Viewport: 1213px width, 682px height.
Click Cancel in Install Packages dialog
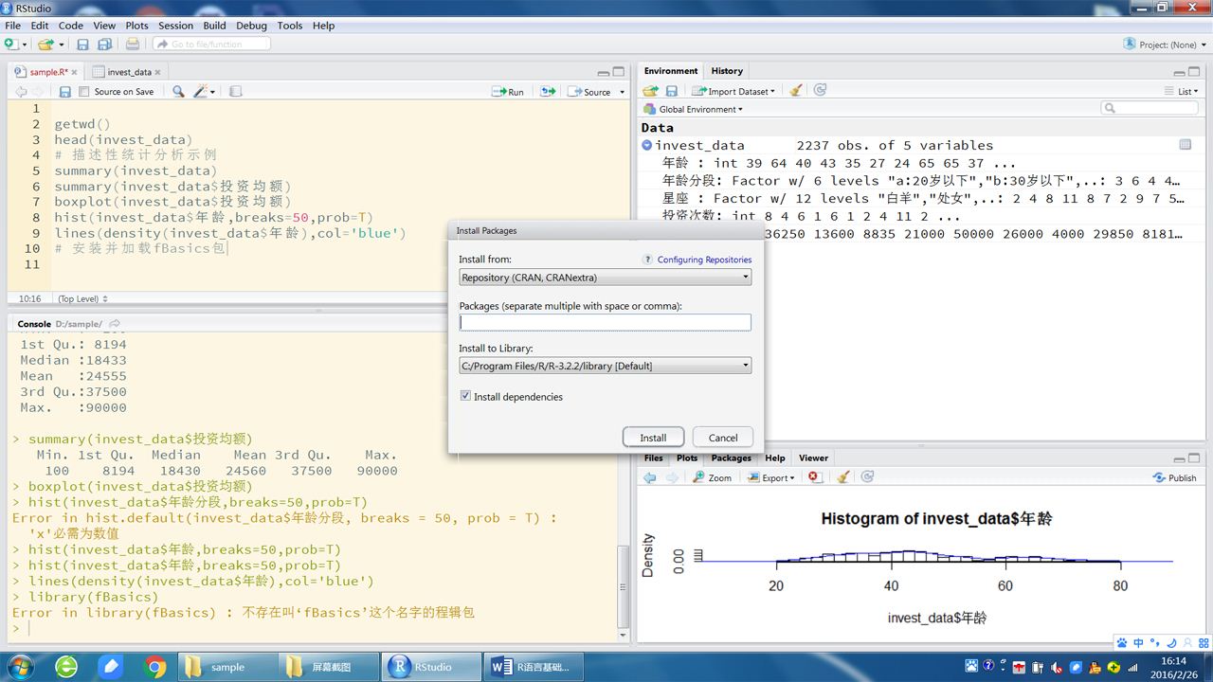(x=723, y=438)
